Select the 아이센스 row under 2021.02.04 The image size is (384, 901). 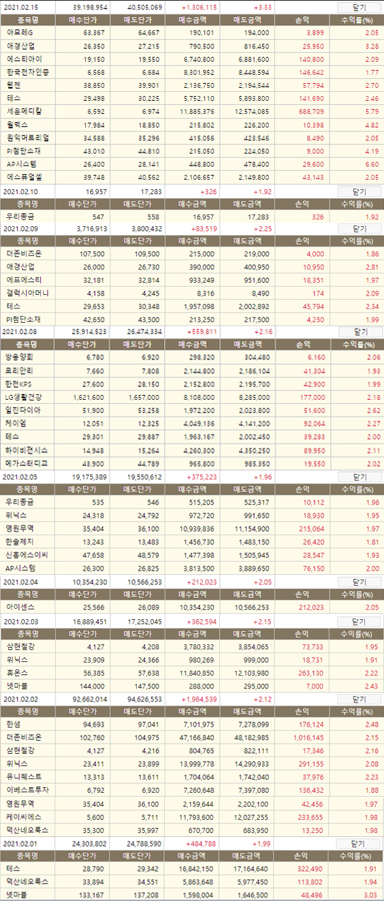(x=192, y=606)
